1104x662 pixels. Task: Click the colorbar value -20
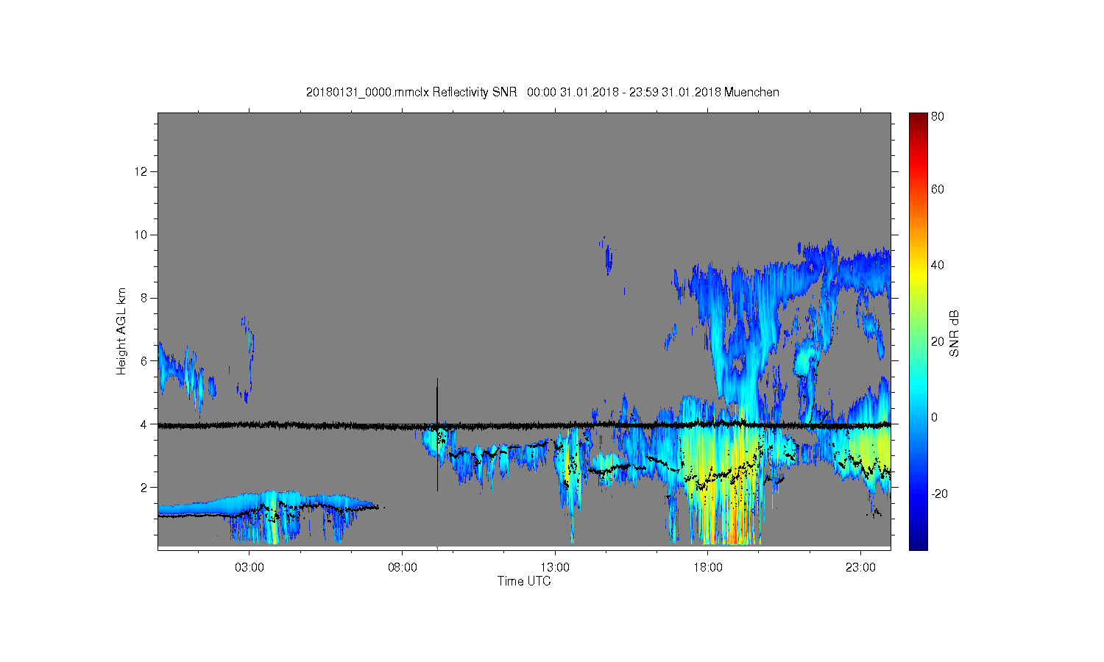click(x=939, y=494)
